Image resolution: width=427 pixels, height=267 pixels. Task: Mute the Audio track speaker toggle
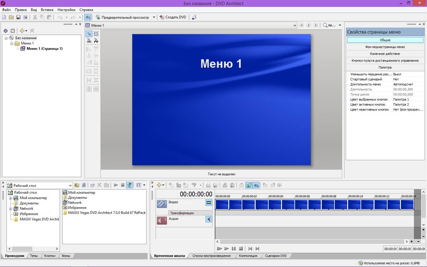(x=209, y=219)
